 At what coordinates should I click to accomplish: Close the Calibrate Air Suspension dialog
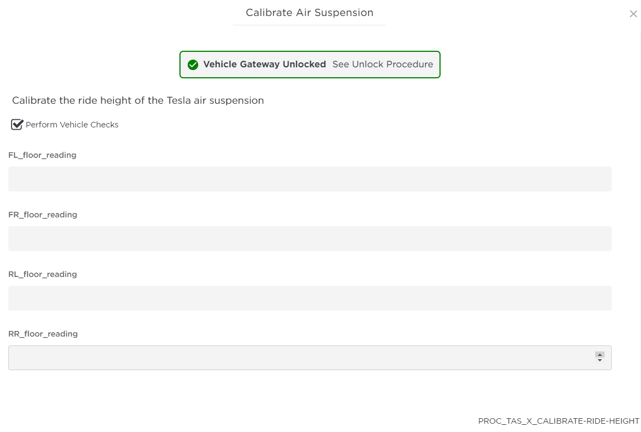point(633,14)
